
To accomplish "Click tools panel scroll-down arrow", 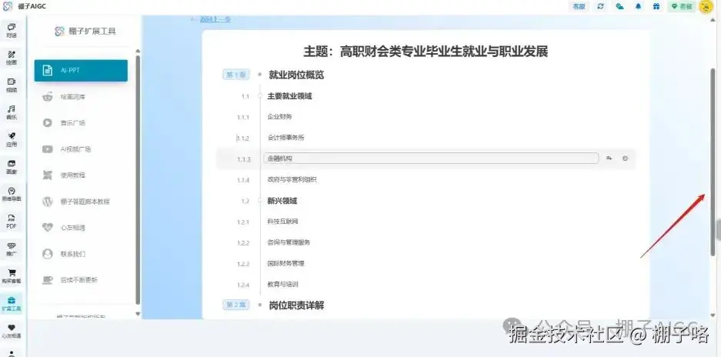I will click(138, 314).
